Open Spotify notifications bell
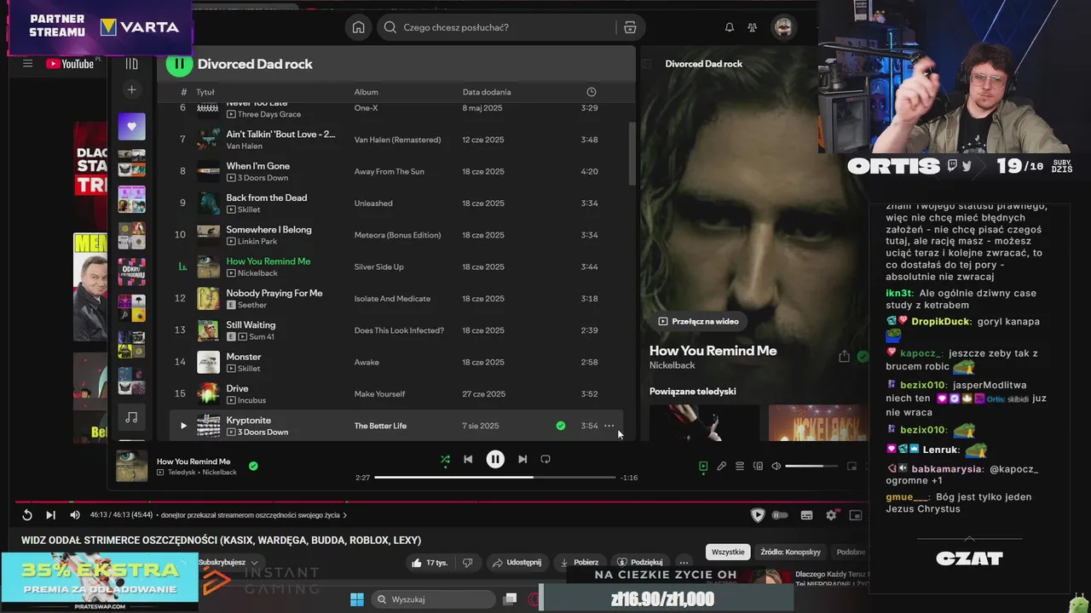 click(x=730, y=27)
